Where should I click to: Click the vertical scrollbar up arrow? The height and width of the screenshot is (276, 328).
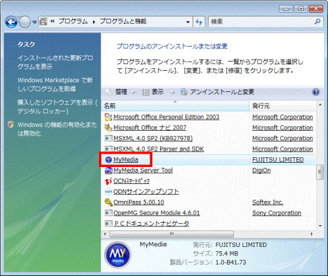tap(320, 105)
